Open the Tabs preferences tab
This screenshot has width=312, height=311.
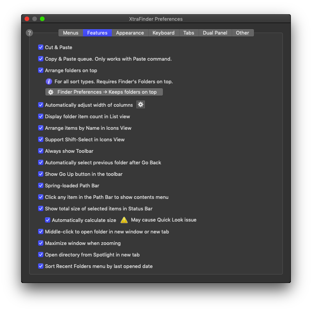coord(189,33)
